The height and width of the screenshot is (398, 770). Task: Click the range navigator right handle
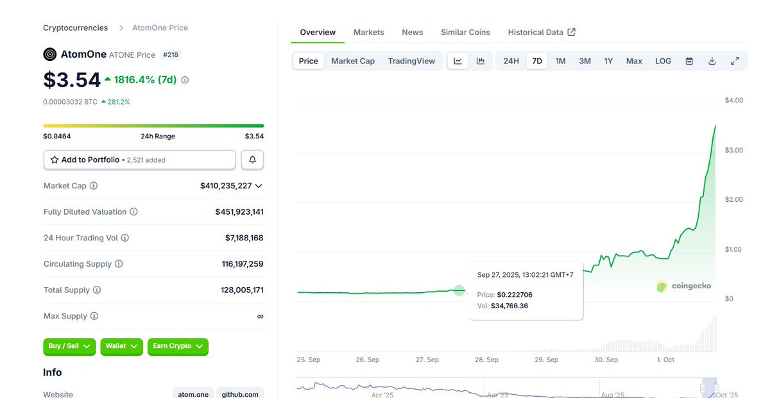click(716, 388)
